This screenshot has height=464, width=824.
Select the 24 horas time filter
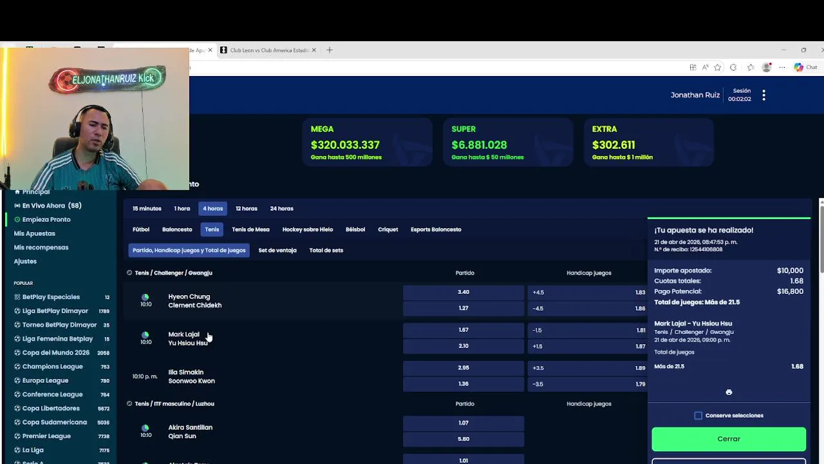tap(281, 209)
